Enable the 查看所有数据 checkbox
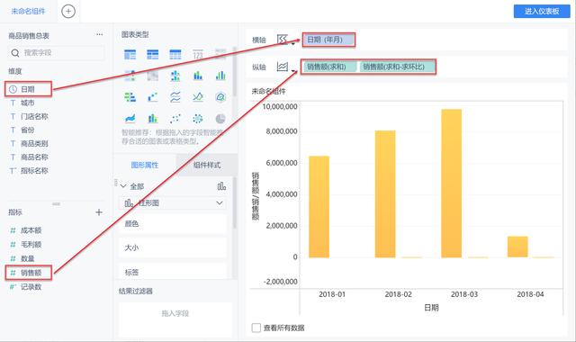576x342 pixels. click(256, 328)
